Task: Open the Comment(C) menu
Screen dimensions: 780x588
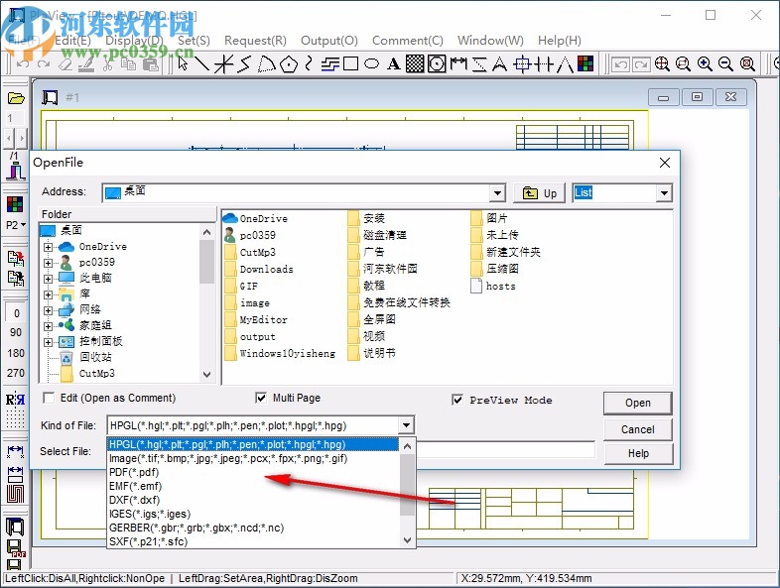Action: point(408,41)
